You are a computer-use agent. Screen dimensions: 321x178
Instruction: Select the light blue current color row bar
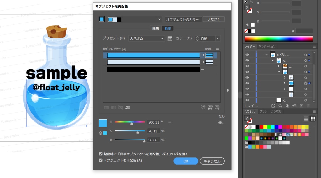153,62
